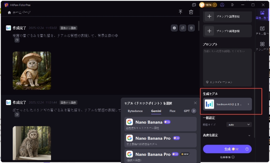Viewport: 270px width, 163px height.
Task: Delete the 11:53:02 generation entry
Action: pos(191,28)
